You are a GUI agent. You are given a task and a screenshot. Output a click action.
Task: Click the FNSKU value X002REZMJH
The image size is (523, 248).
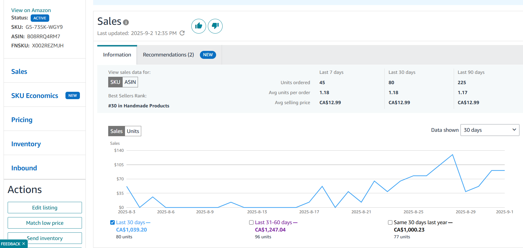coord(48,46)
